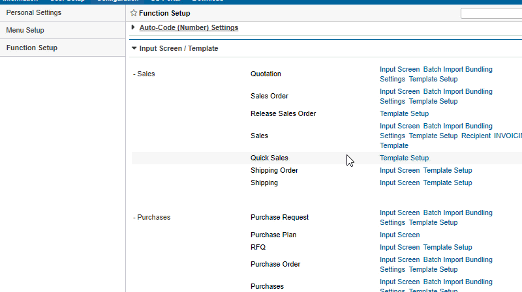This screenshot has height=292, width=522.
Task: Open Personal Settings in the sidebar
Action: [x=33, y=12]
